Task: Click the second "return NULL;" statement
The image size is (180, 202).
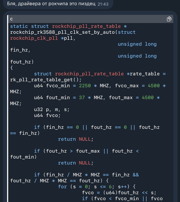Action: [x=76, y=163]
